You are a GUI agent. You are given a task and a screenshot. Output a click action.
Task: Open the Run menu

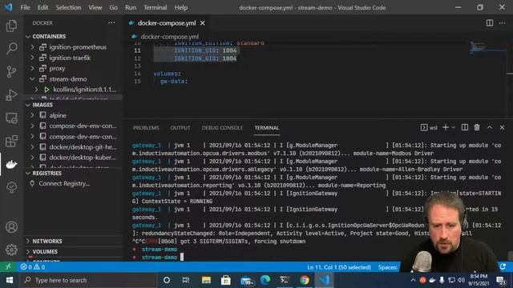pos(130,7)
